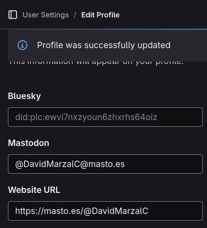
Task: Click empty space right of website URL text
Action: [x=175, y=211]
